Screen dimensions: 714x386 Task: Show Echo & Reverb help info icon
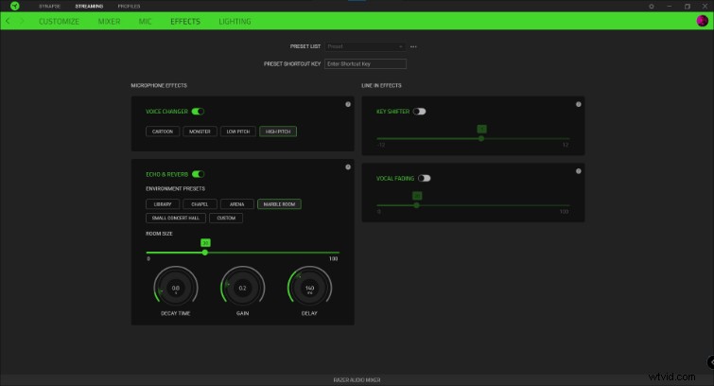tap(348, 167)
